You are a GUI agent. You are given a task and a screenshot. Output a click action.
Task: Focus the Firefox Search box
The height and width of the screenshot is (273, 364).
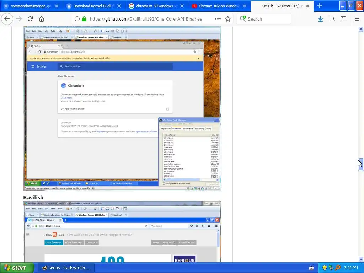[264, 19]
